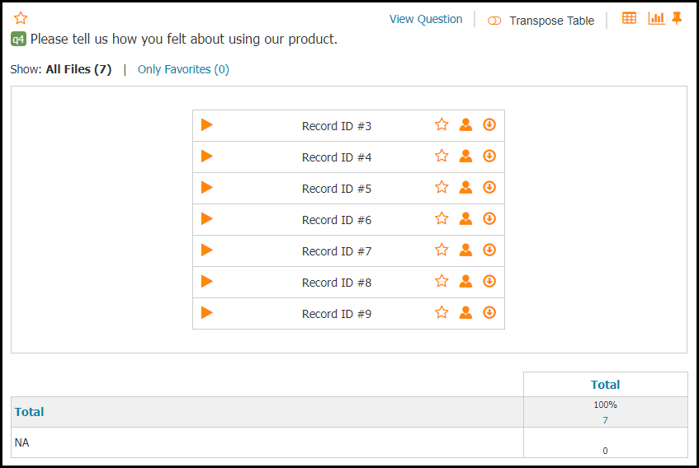Screen dimensions: 699x468
Task: Click the Total row label
Action: pyautogui.click(x=29, y=412)
